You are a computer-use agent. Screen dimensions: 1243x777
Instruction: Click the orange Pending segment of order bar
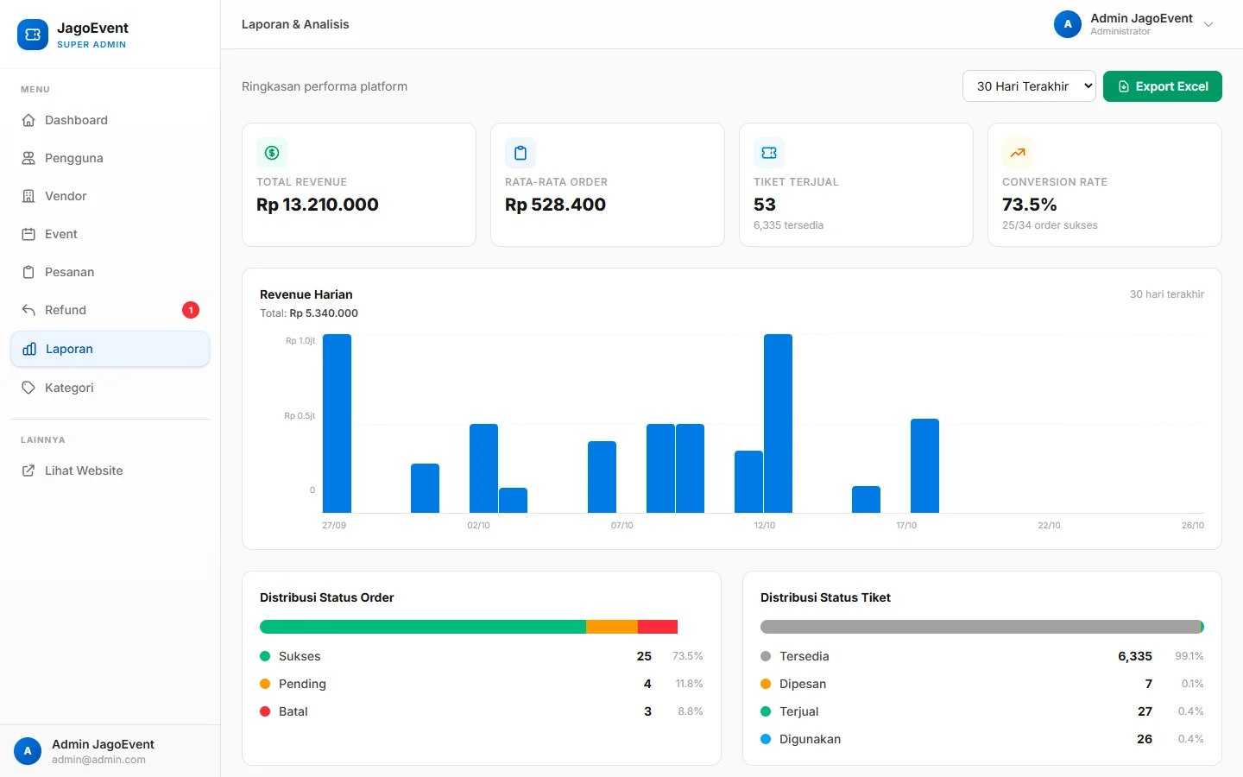(x=612, y=627)
